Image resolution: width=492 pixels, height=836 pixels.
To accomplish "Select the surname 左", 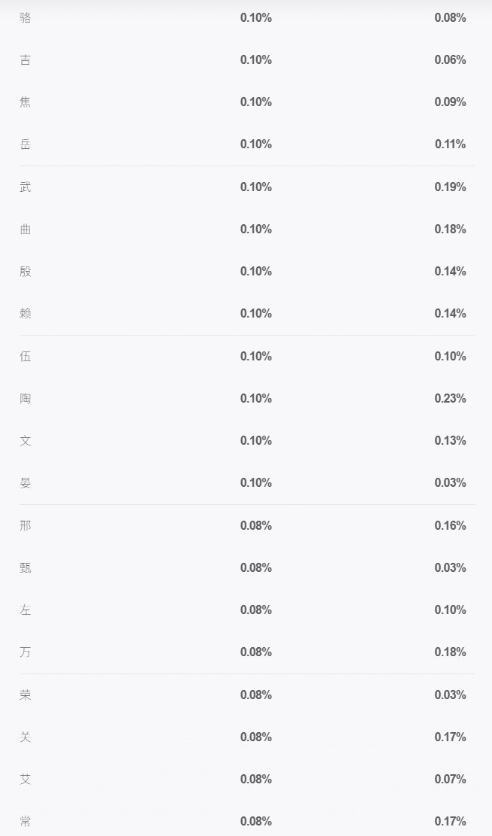I will [x=26, y=610].
